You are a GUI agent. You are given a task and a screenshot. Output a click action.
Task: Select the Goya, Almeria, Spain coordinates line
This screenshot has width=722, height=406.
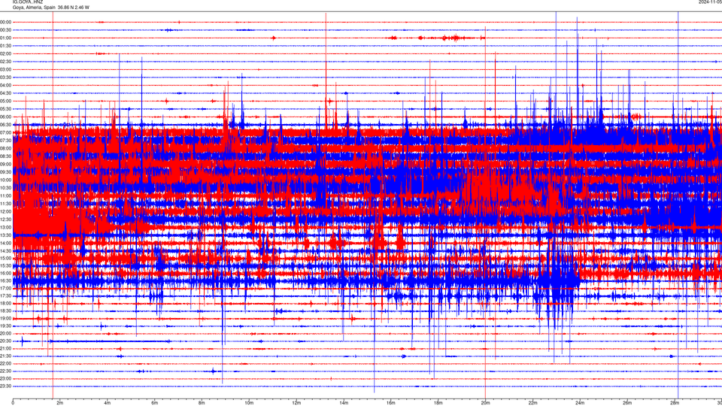pos(50,8)
